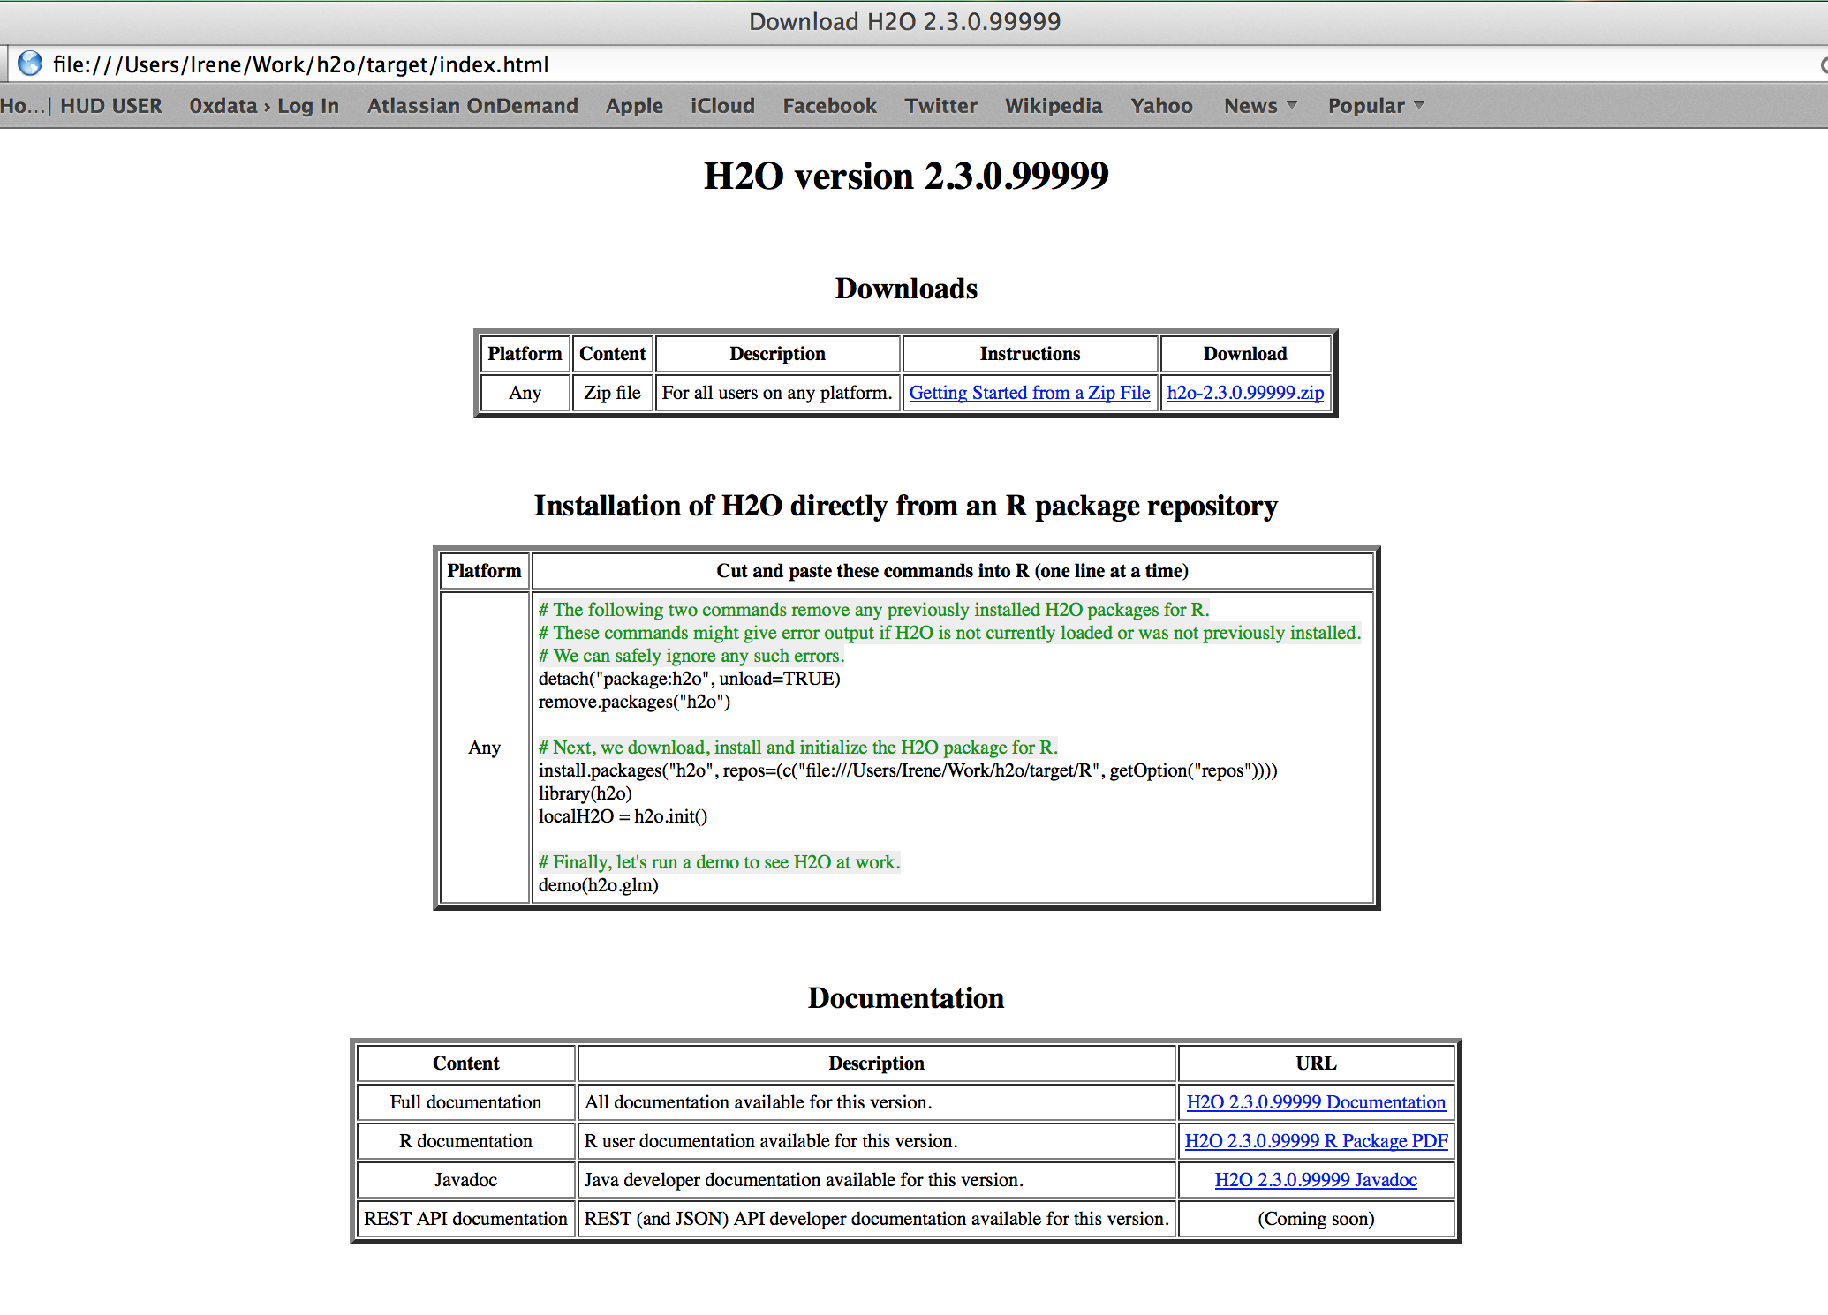Open the Wikipedia bookmark
Screen dimensions: 1828x1315
coord(1054,106)
